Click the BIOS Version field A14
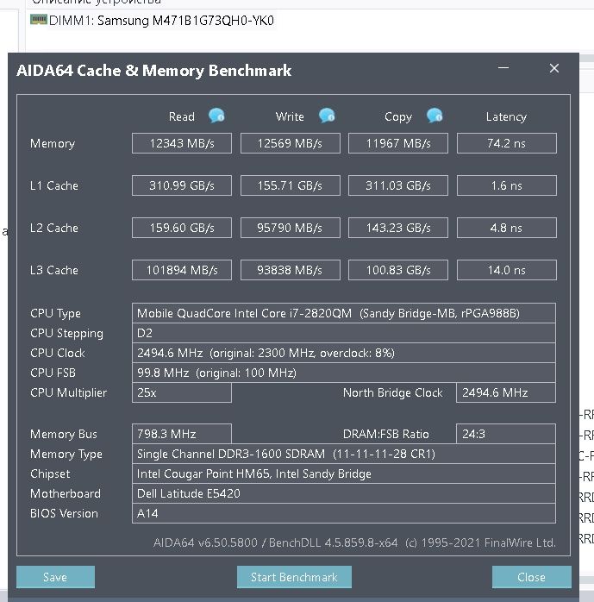The height and width of the screenshot is (602, 594). (x=344, y=513)
